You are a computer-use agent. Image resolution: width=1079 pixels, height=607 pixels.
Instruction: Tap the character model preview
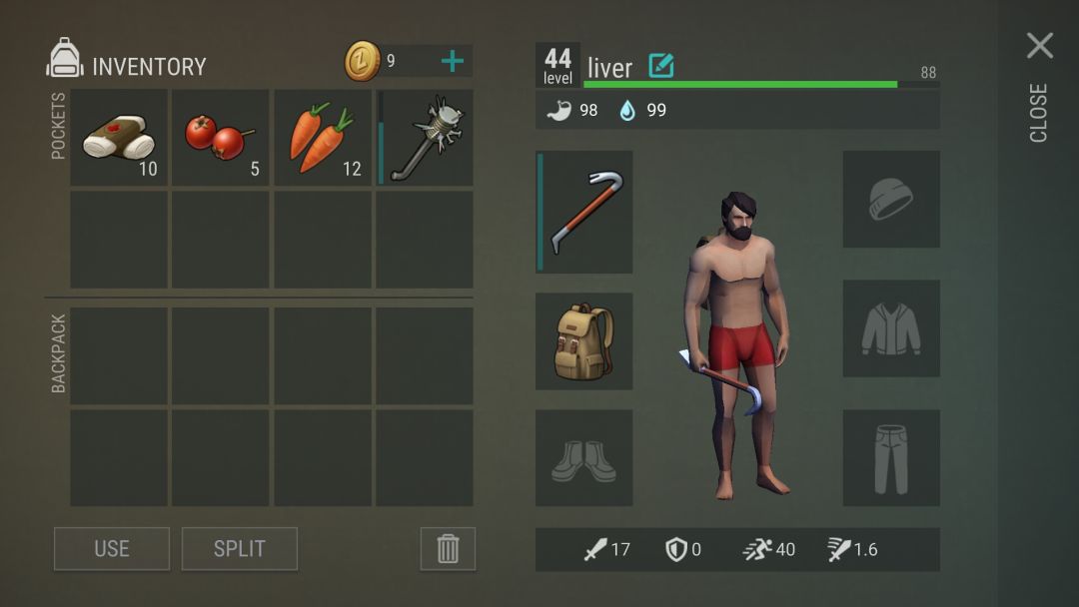tap(738, 343)
